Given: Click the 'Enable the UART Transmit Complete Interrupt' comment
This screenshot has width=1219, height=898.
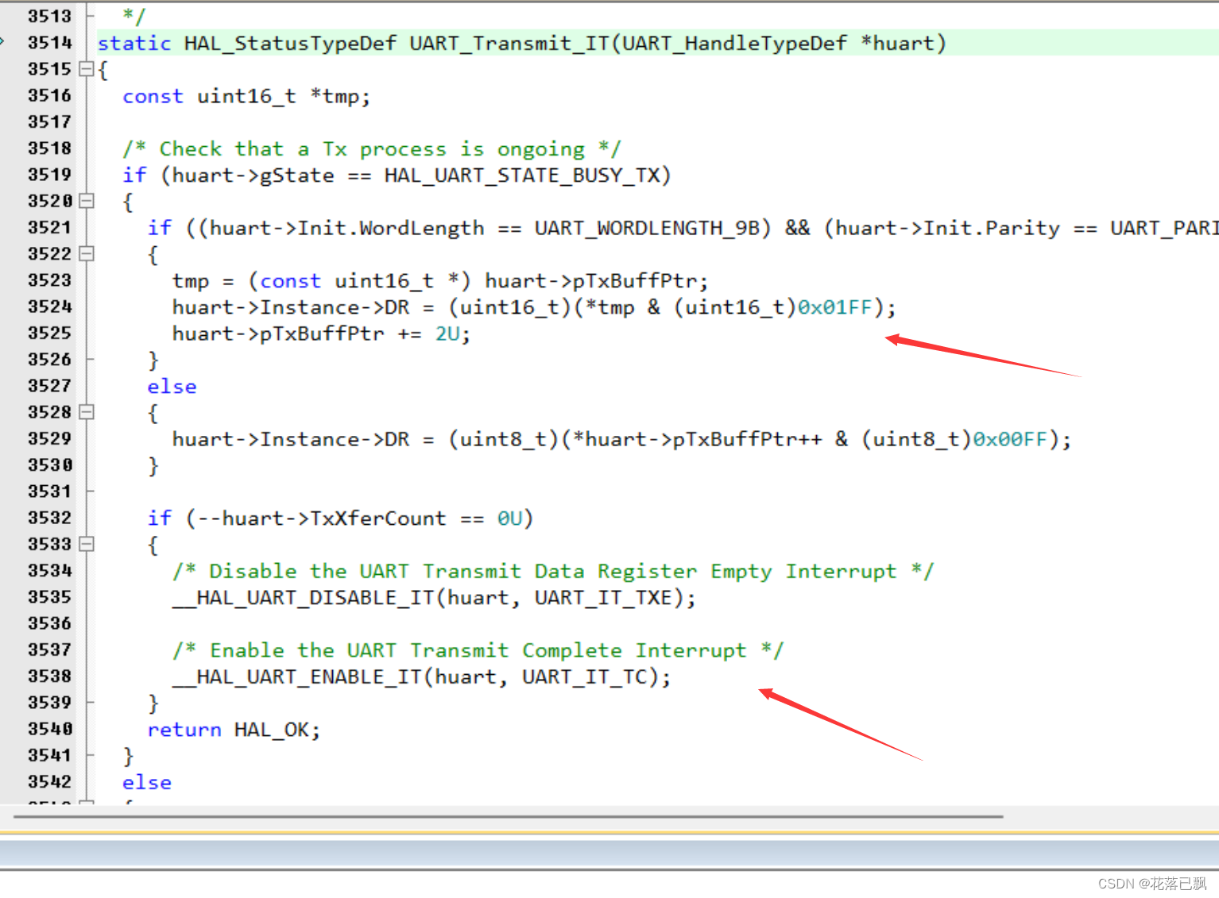Looking at the screenshot, I should (478, 649).
